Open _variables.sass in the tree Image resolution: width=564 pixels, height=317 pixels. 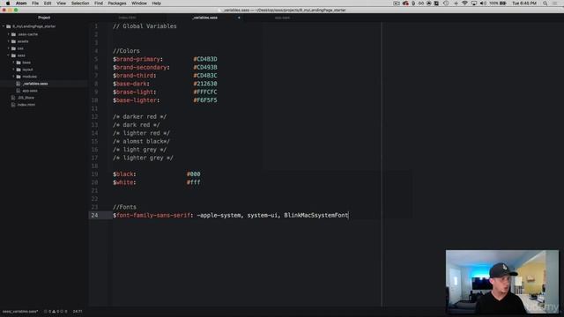[35, 84]
